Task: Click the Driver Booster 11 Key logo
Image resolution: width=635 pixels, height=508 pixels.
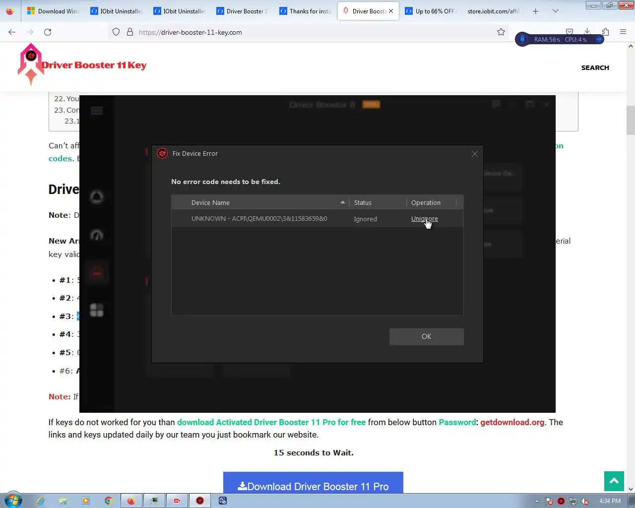Action: (31, 64)
